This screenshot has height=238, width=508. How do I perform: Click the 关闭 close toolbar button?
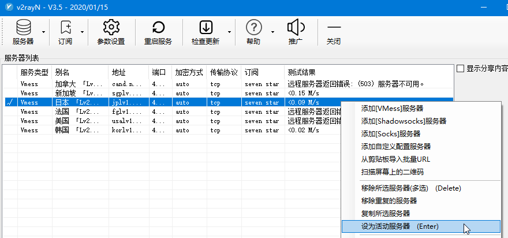coord(334,32)
